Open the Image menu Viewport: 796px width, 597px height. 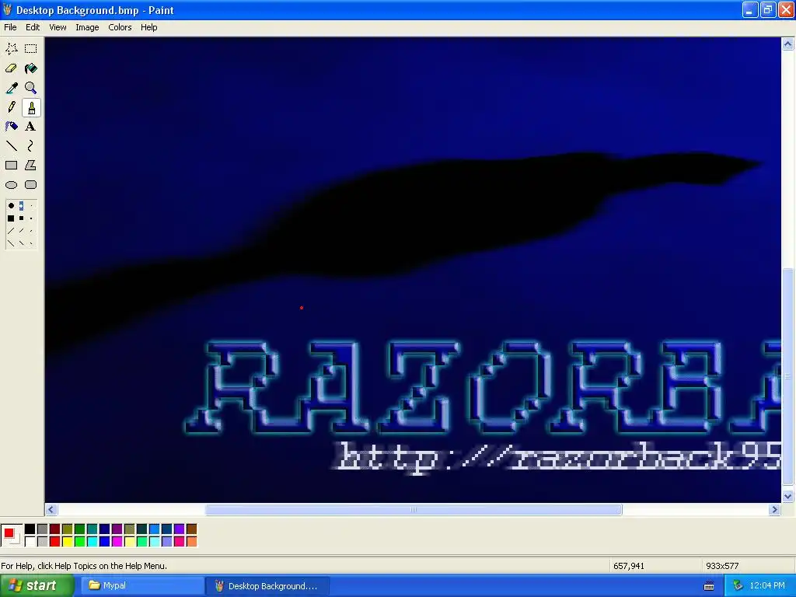tap(87, 27)
